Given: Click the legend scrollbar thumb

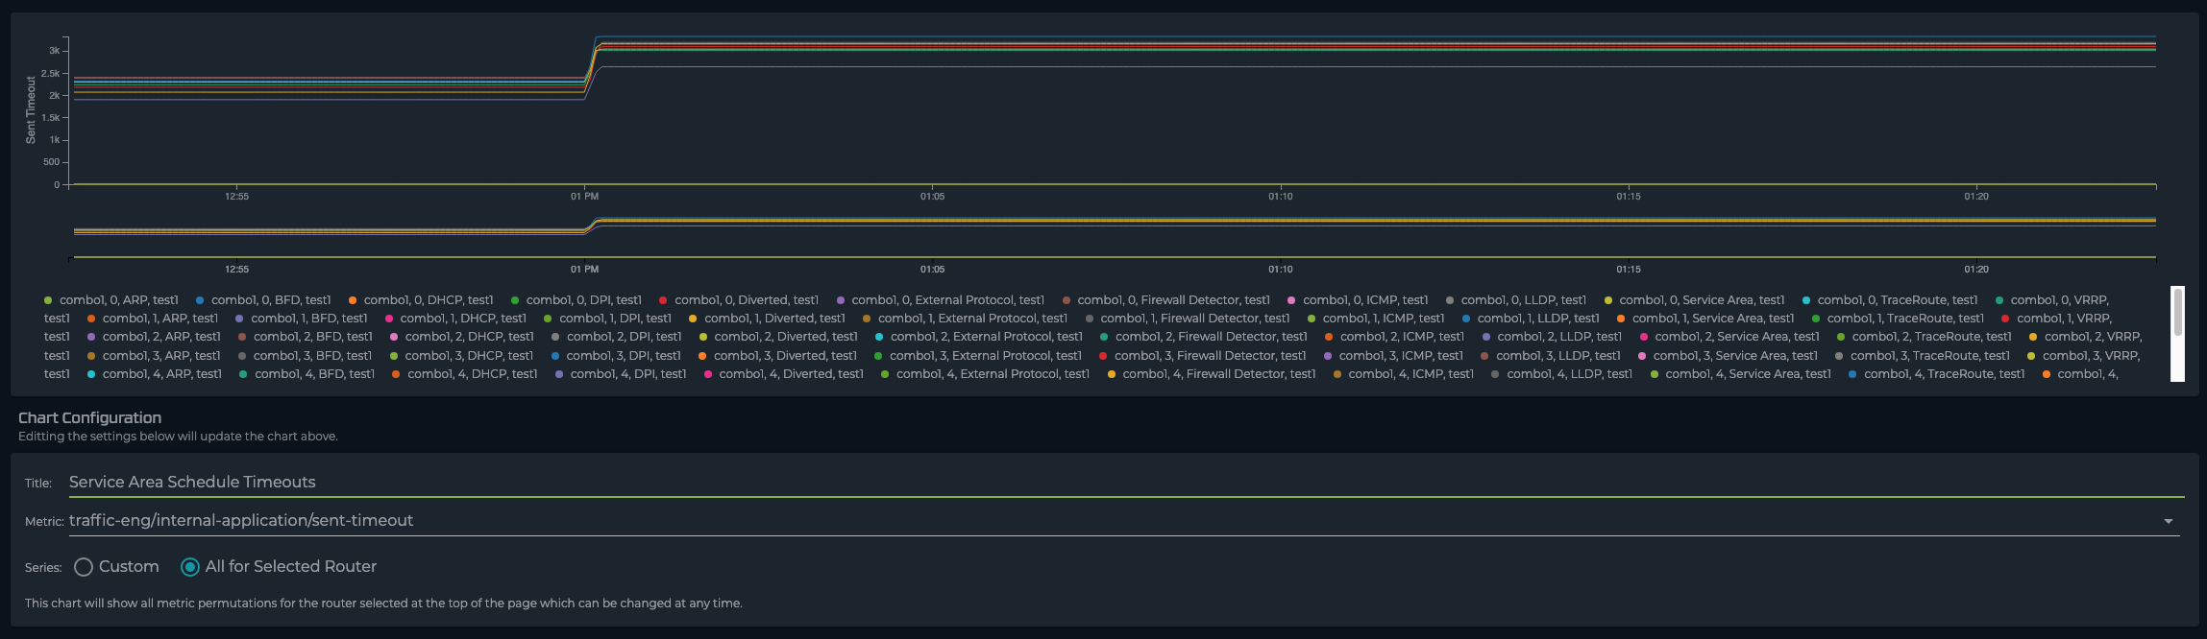Looking at the screenshot, I should (x=2177, y=312).
